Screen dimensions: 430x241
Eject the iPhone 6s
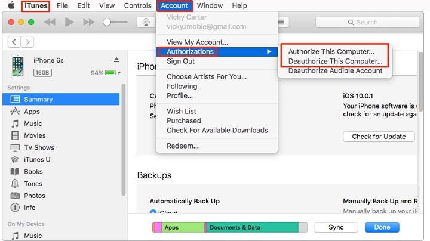click(x=116, y=60)
